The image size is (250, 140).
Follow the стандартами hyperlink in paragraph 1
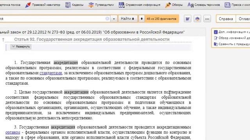coord(51,73)
